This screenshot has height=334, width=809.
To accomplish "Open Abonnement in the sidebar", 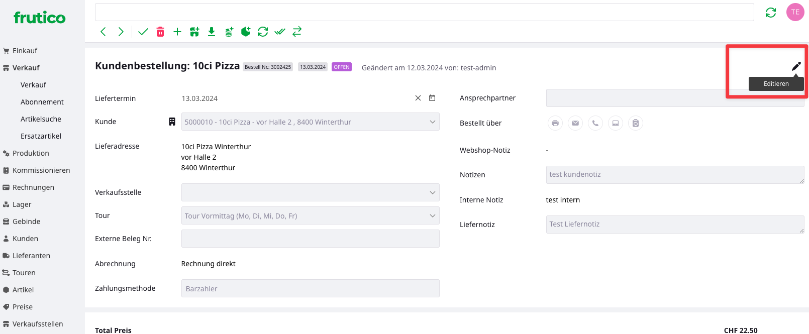I will click(42, 102).
